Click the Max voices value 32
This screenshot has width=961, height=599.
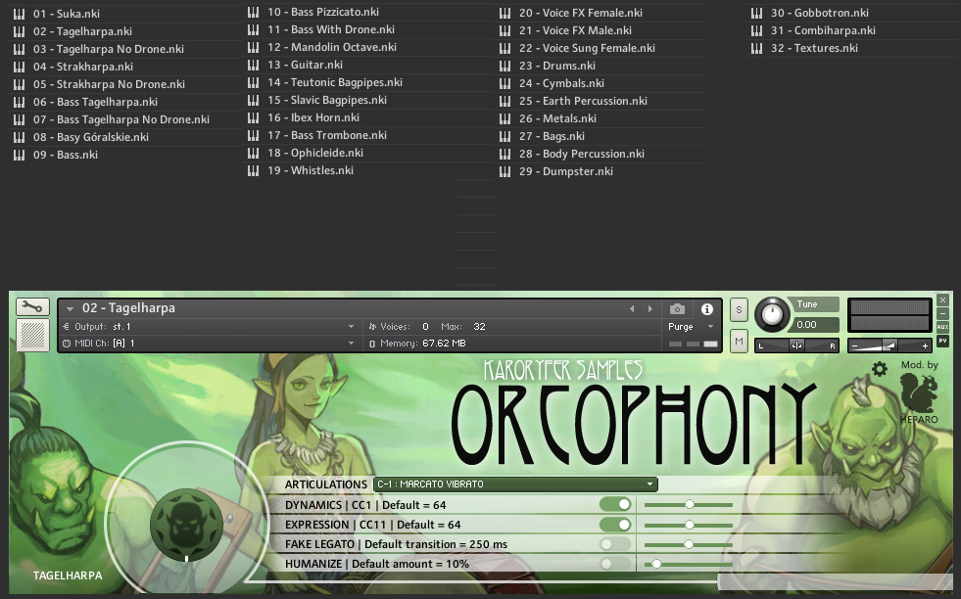479,327
